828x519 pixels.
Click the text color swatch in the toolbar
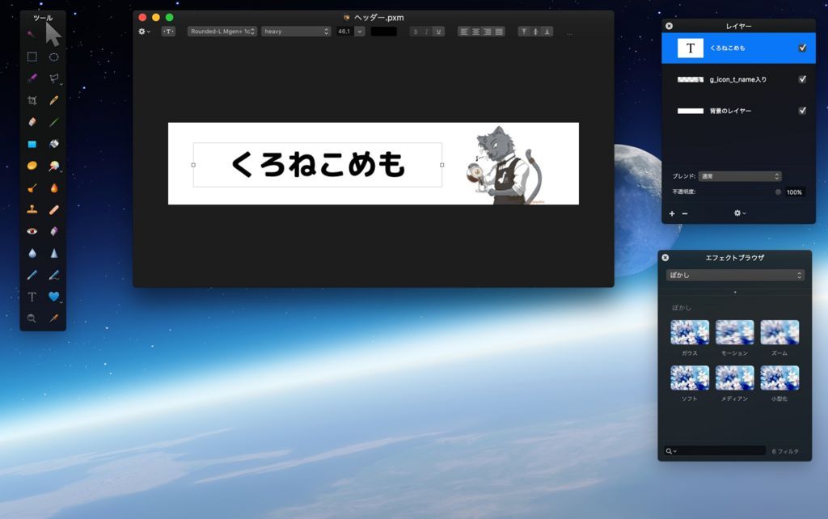tap(383, 31)
